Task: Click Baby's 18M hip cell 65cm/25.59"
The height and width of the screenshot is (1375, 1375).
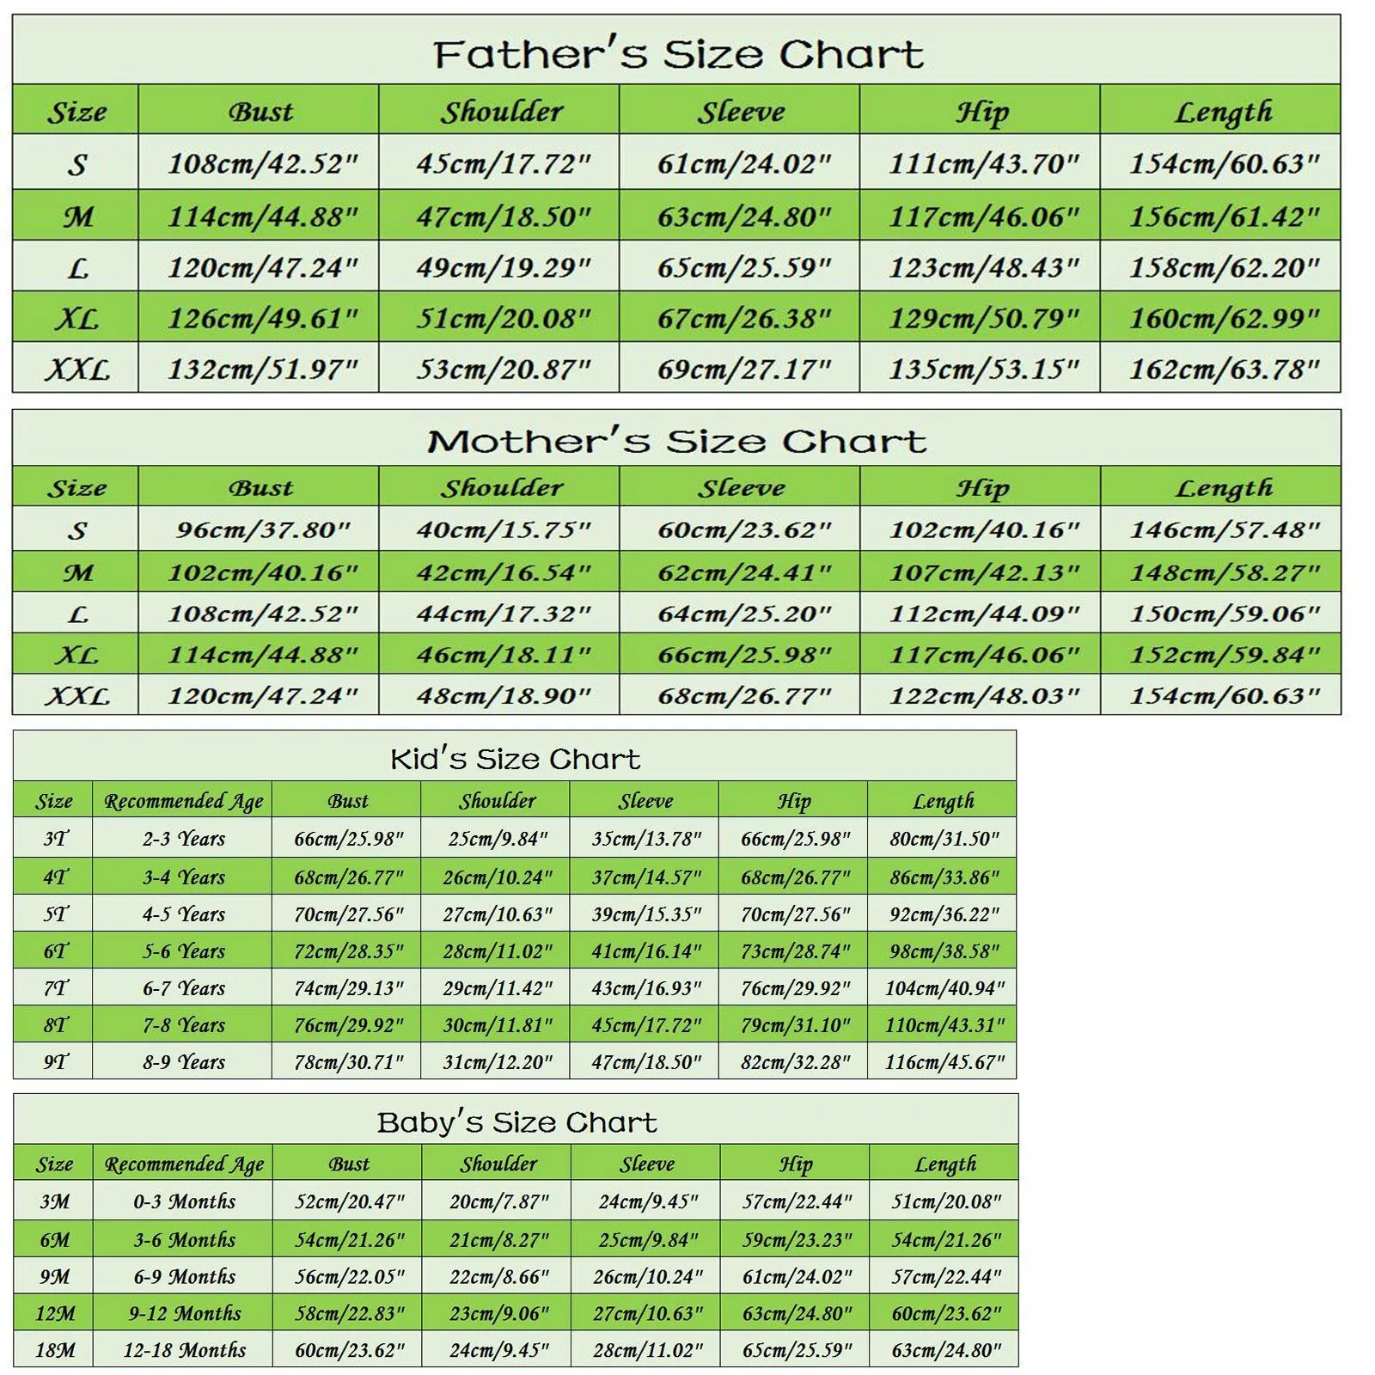Action: (x=796, y=1350)
